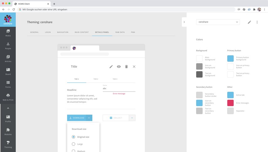Open Profile in the sidebar

[8, 119]
